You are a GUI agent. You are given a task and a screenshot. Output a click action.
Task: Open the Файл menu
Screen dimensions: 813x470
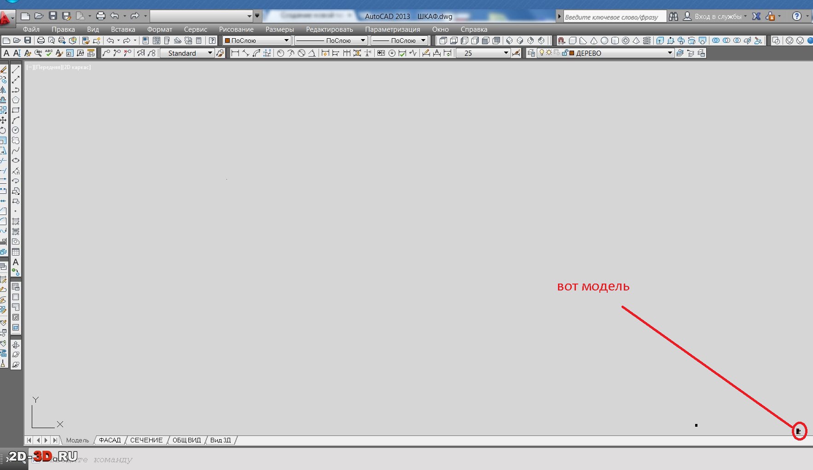coord(31,29)
